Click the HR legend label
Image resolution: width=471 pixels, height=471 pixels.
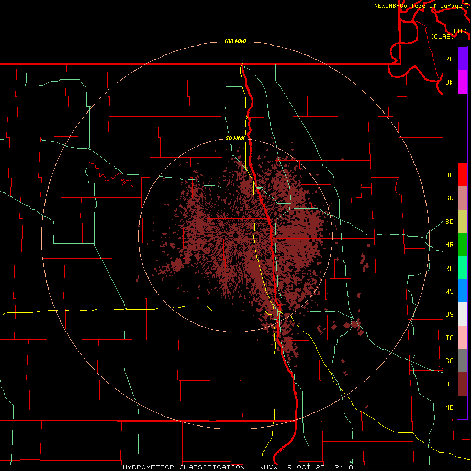coord(449,244)
